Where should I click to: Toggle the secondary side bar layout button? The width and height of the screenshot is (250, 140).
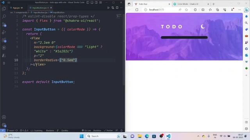click(x=96, y=2)
